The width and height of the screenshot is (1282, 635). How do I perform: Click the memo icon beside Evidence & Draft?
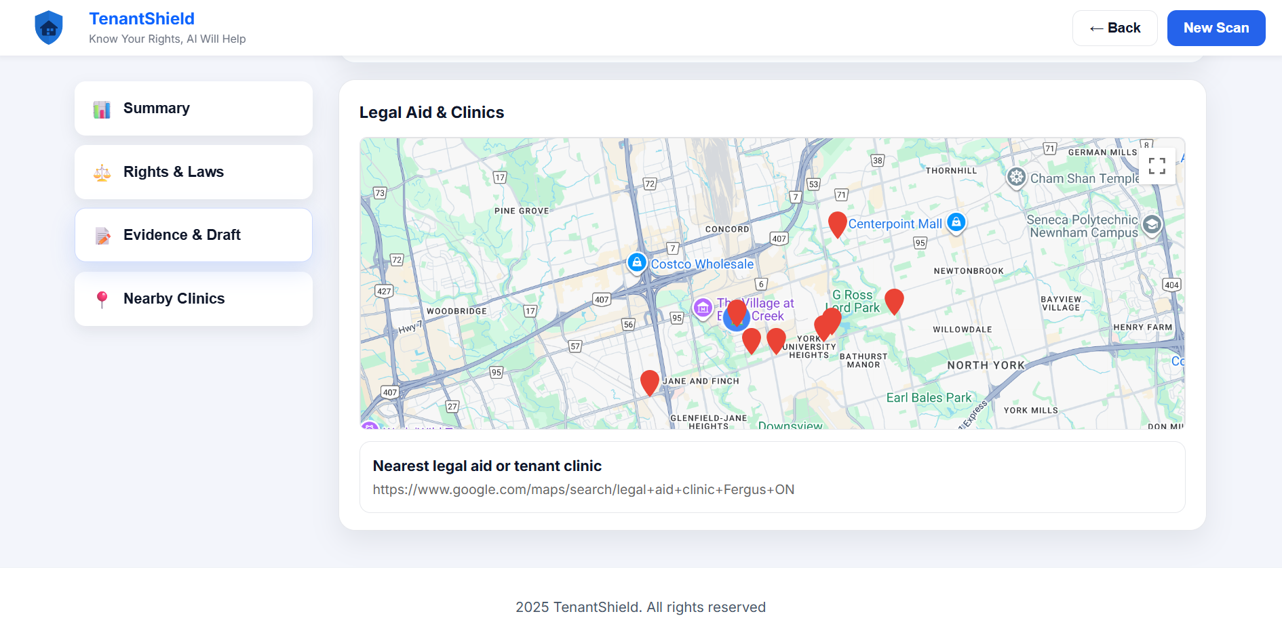tap(102, 236)
